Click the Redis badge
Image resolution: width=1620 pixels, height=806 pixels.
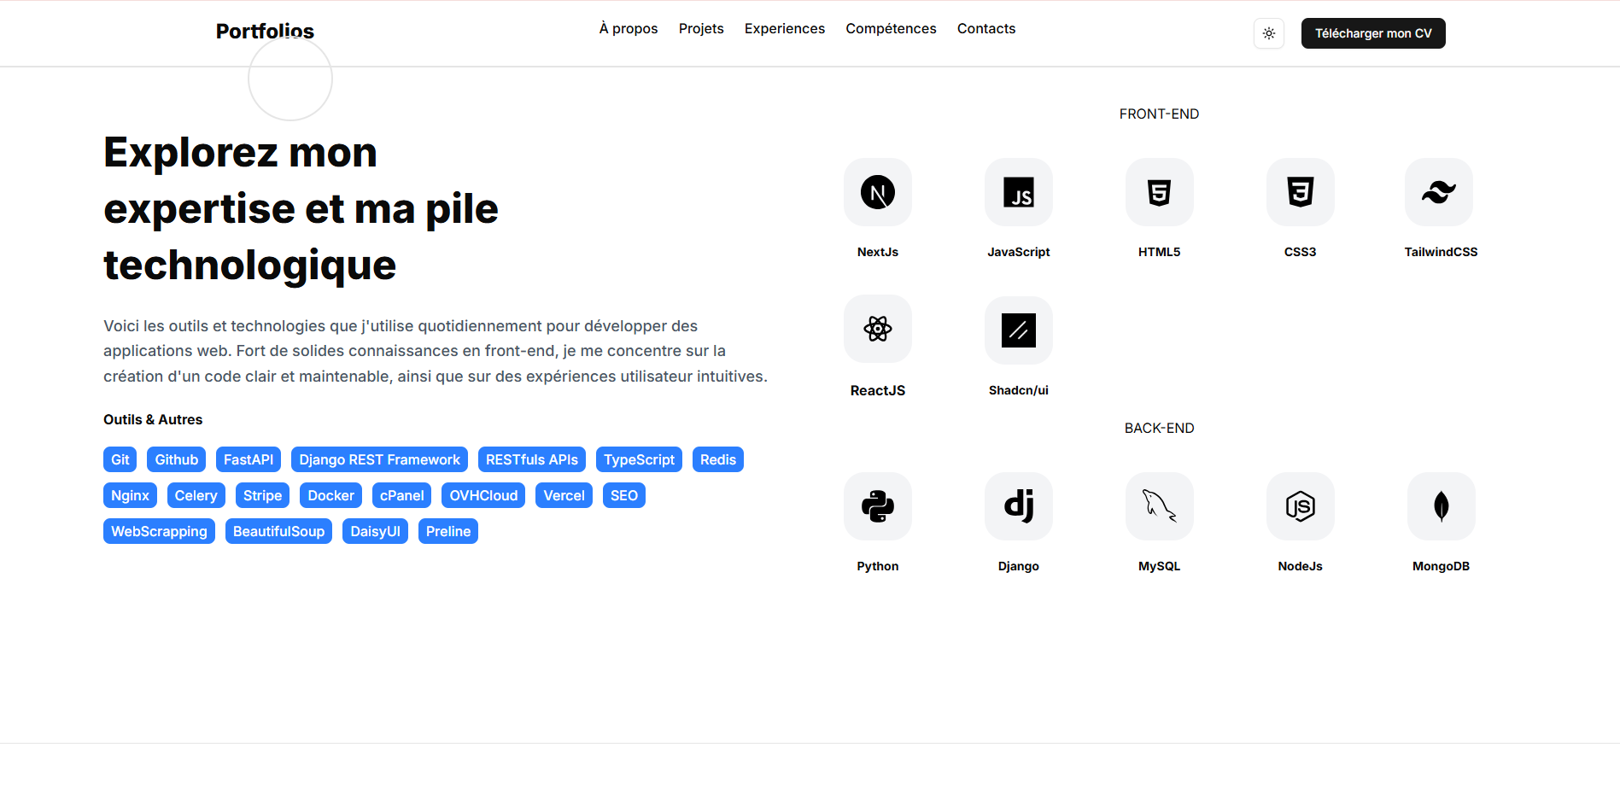pyautogui.click(x=718, y=459)
